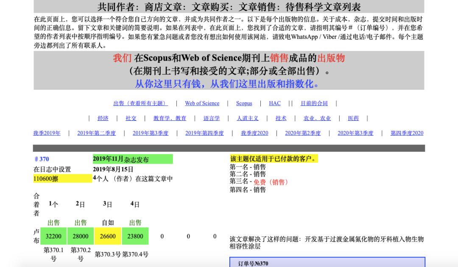The width and height of the screenshot is (458, 267).
Task: Select 2019年第二季度 quarter filter
Action: tap(96, 133)
